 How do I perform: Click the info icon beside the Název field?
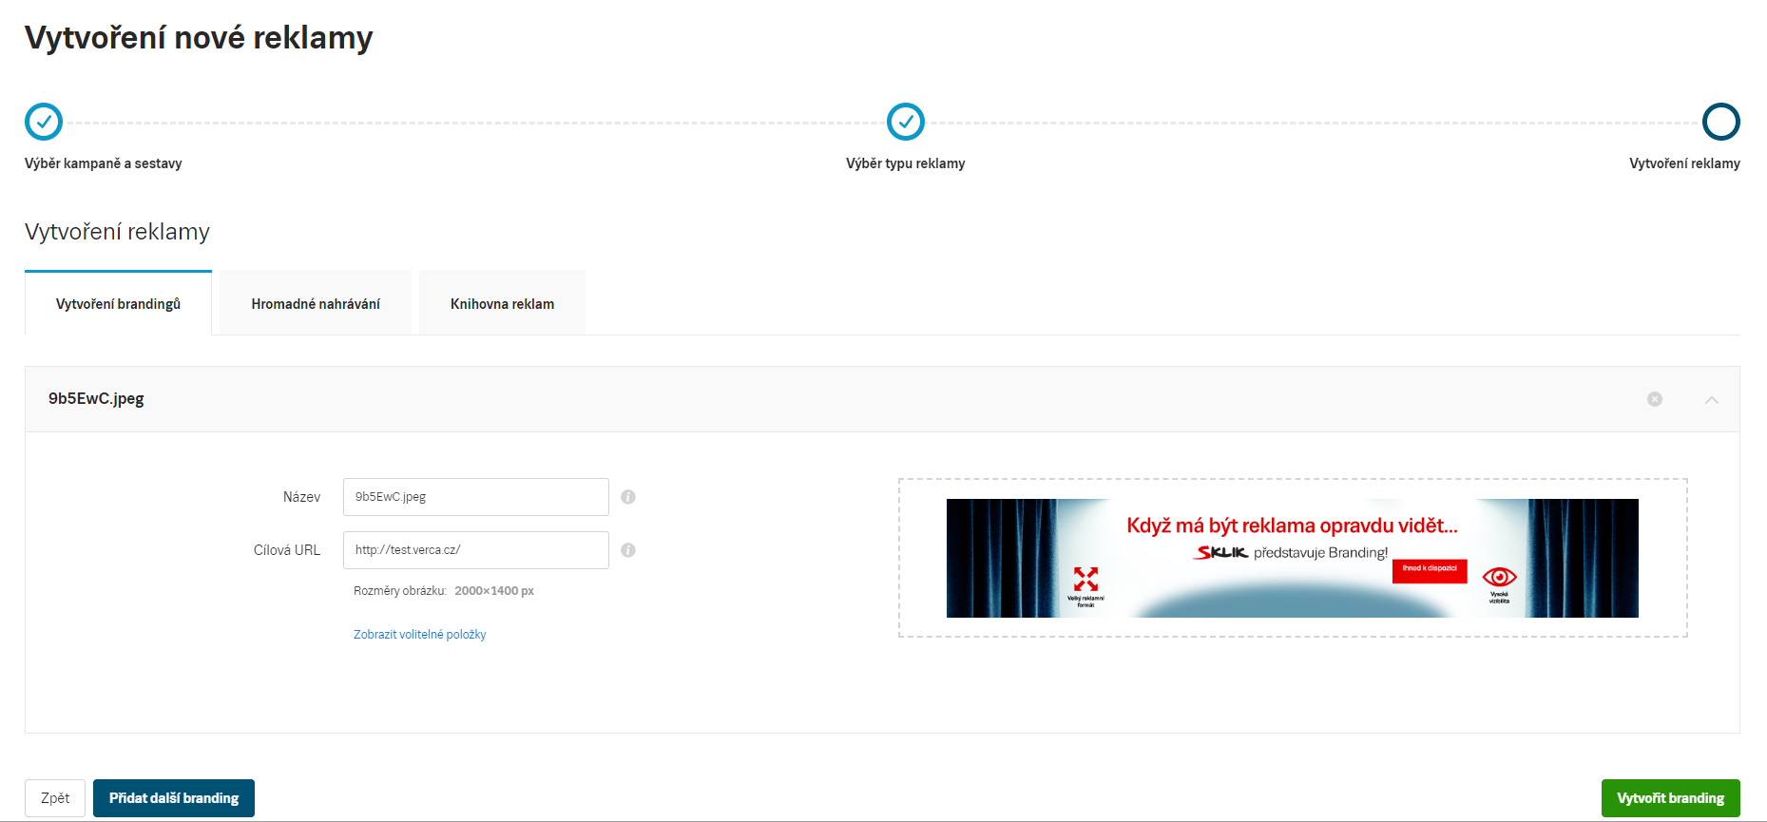[x=628, y=497]
